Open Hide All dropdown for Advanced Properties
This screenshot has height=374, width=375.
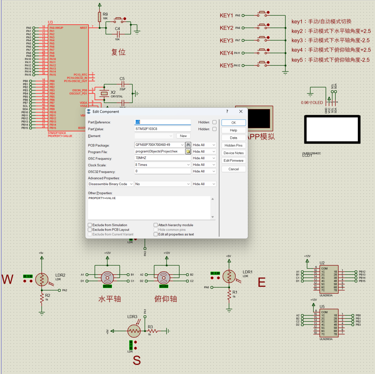[204, 184]
